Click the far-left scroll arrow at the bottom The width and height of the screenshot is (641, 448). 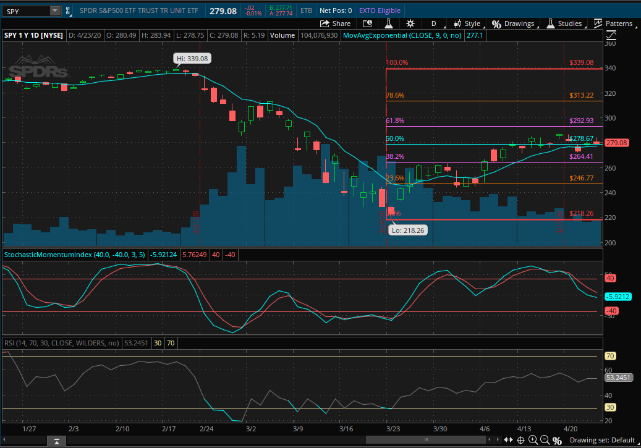click(4, 439)
